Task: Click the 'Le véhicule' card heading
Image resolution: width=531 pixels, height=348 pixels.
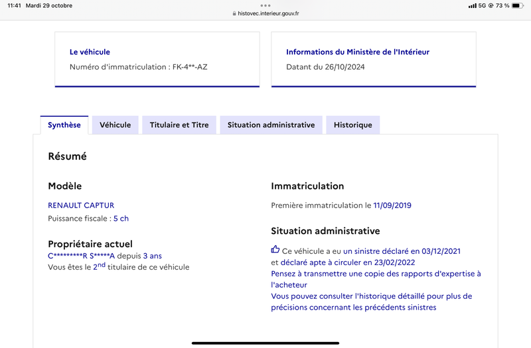Action: [90, 52]
